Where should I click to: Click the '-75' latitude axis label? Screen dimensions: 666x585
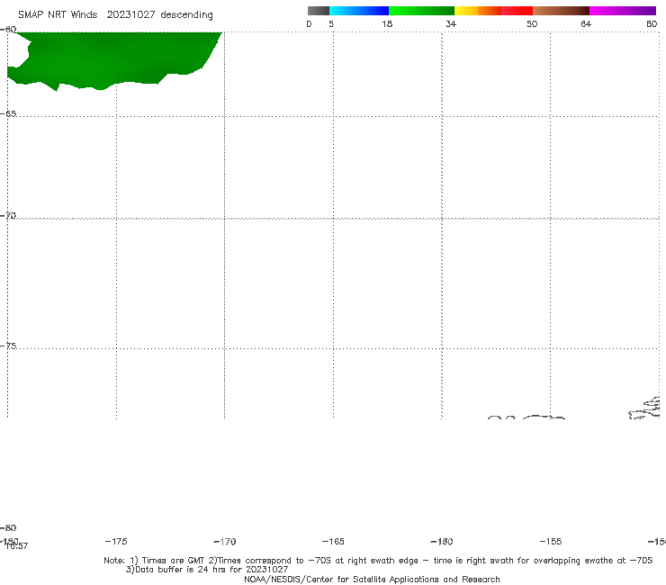point(8,346)
